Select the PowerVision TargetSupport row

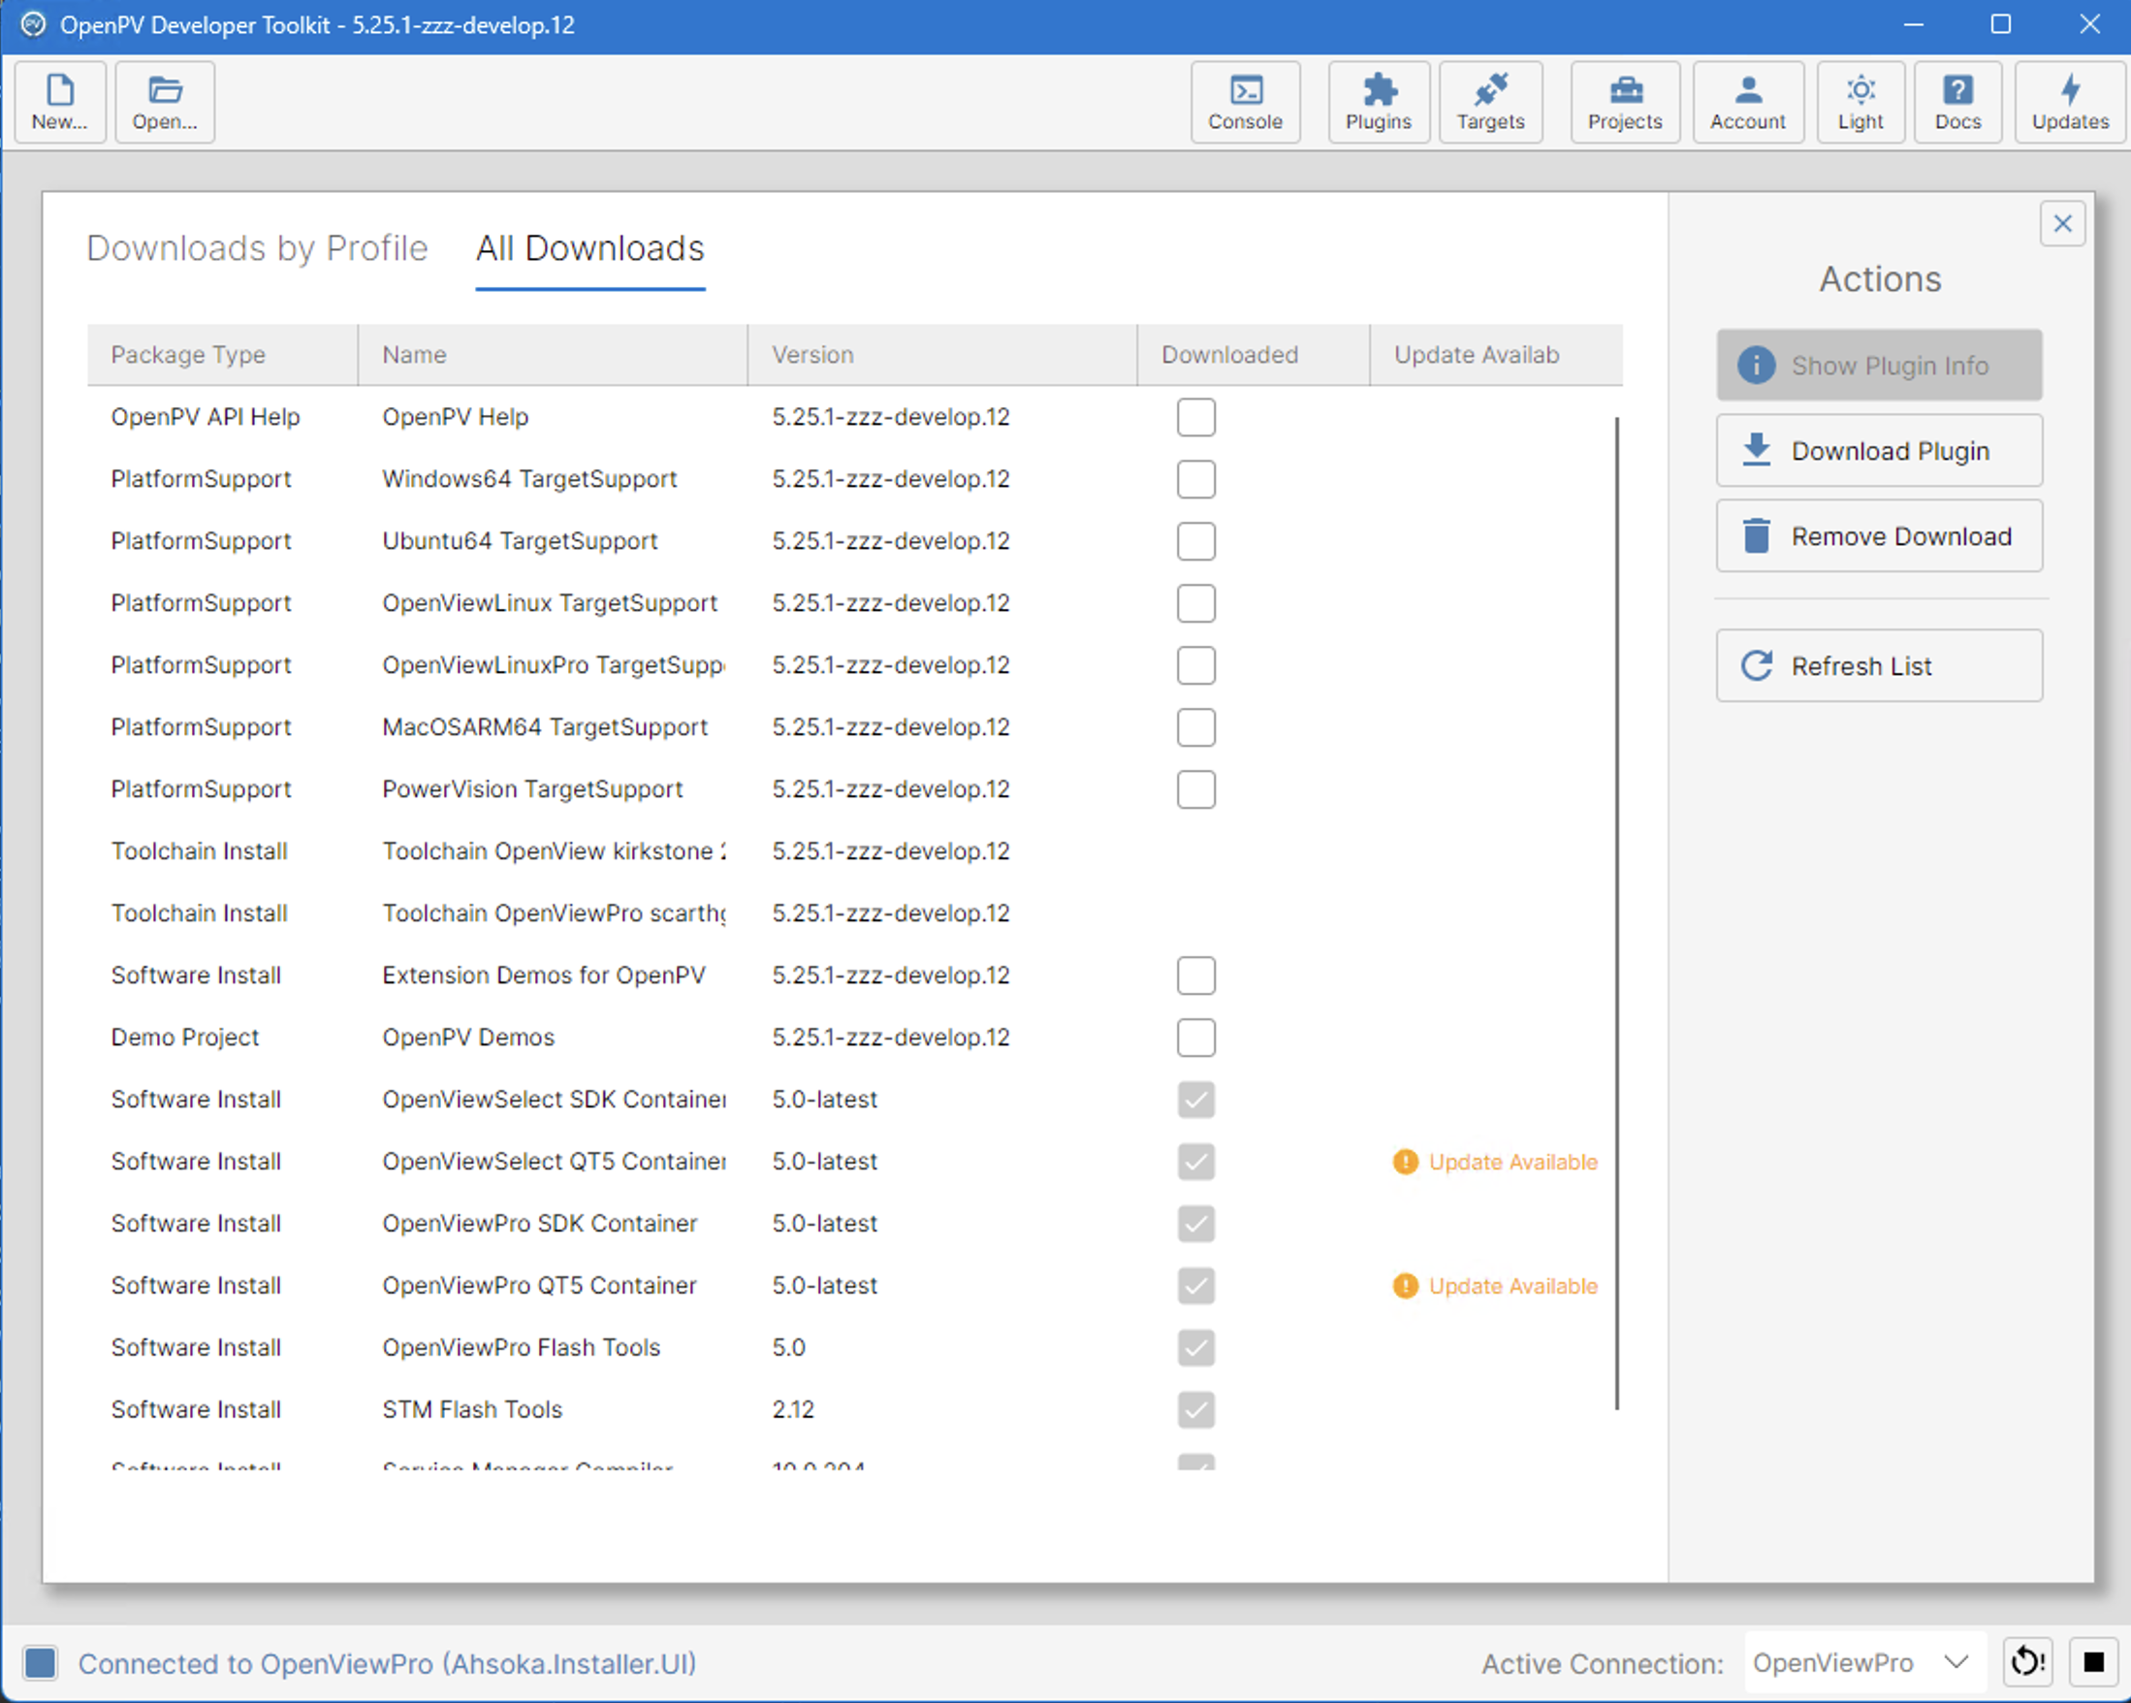[x=854, y=789]
